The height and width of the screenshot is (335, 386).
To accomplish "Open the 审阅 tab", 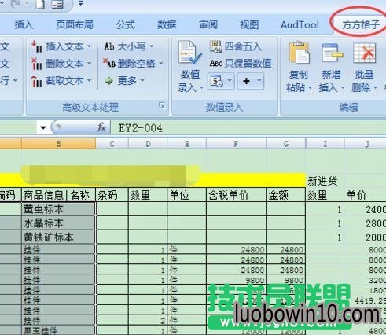I will pos(208,25).
